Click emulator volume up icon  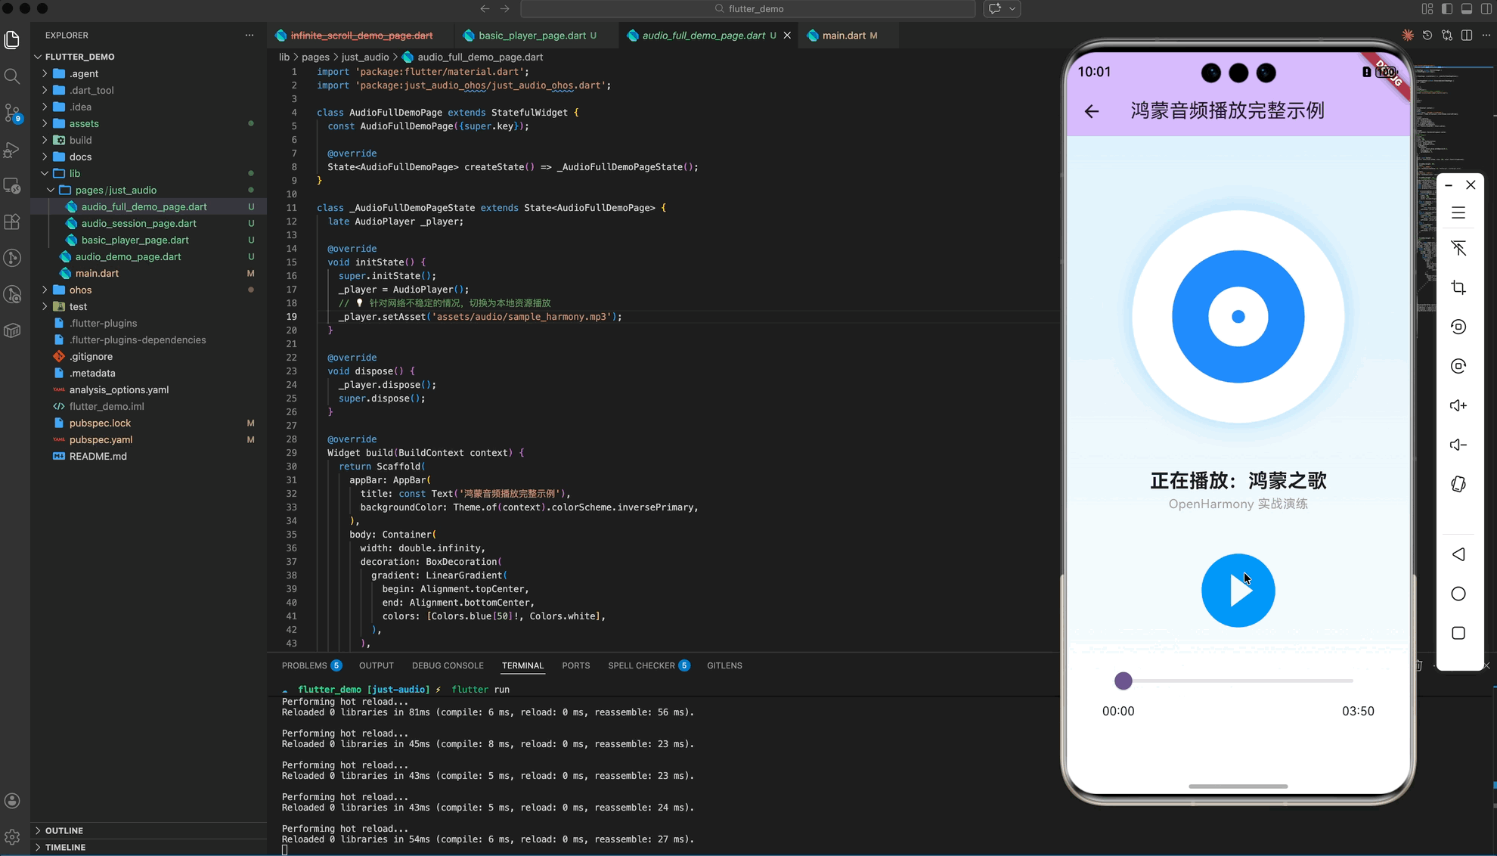pyautogui.click(x=1458, y=406)
